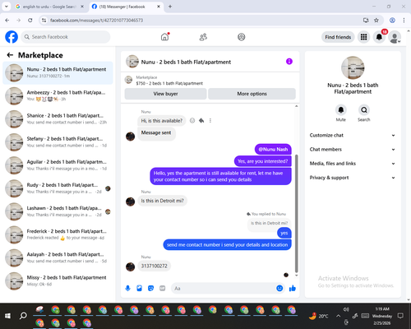This screenshot has height=329, width=411.
Task: Open Windows taskbar search
Action: tap(23, 316)
